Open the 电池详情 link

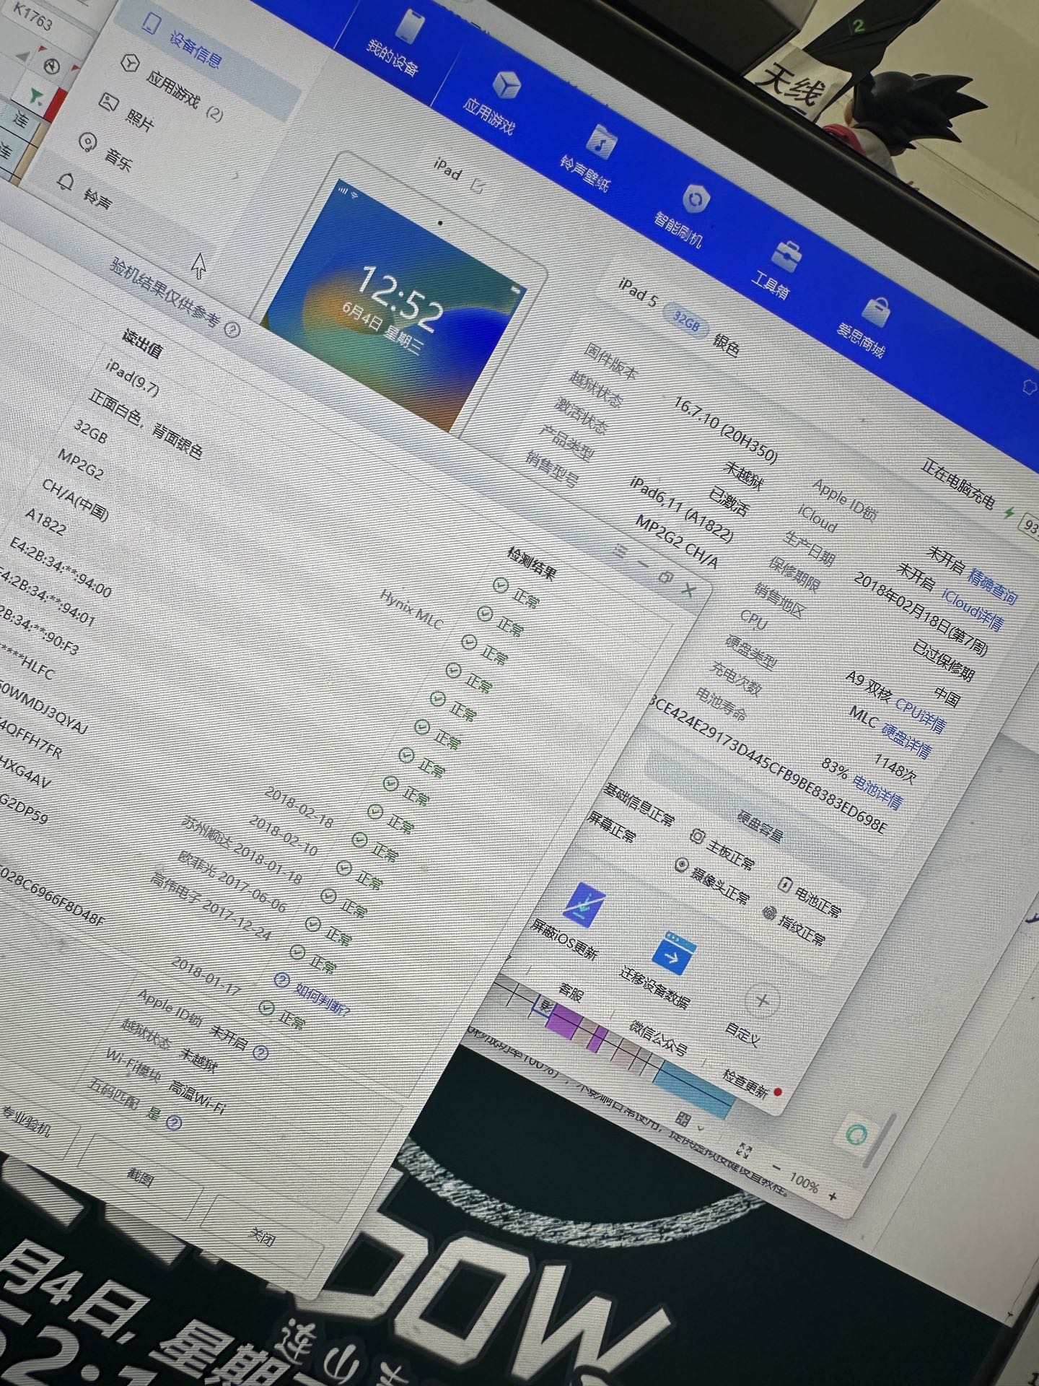pyautogui.click(x=879, y=791)
